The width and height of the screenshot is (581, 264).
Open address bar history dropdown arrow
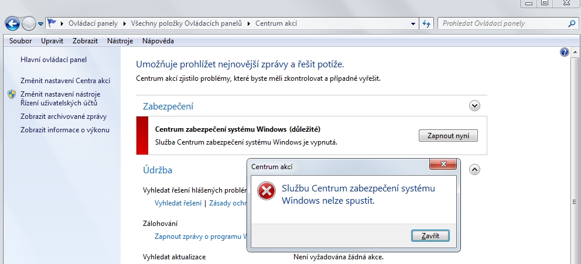pos(413,23)
